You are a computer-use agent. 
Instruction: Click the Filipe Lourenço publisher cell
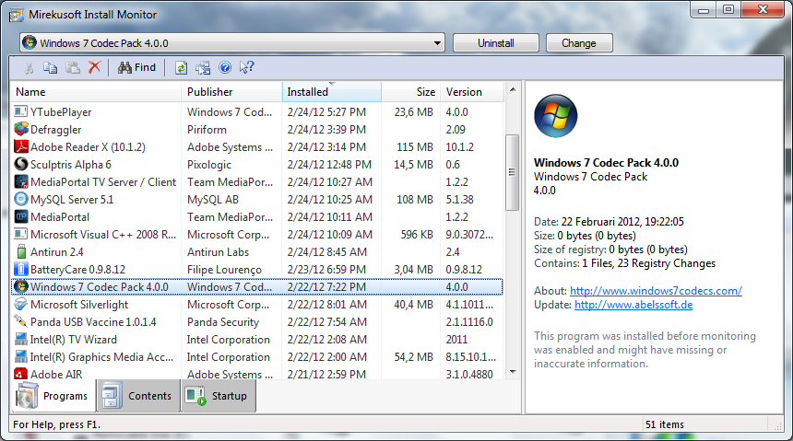pos(224,270)
